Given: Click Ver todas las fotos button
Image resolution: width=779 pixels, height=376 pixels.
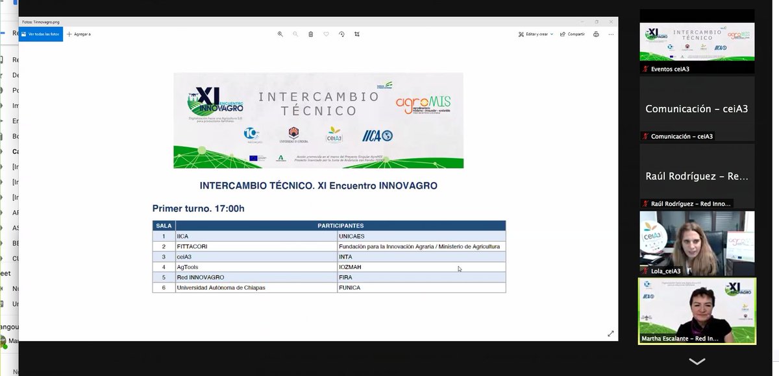Looking at the screenshot, I should pyautogui.click(x=41, y=34).
